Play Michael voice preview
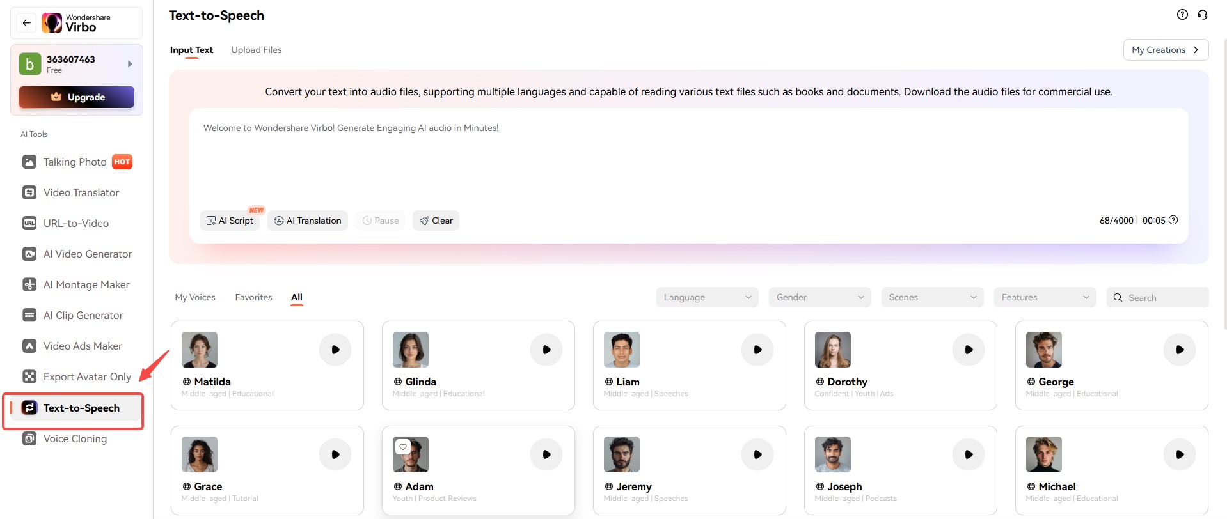This screenshot has width=1227, height=519. click(1180, 454)
